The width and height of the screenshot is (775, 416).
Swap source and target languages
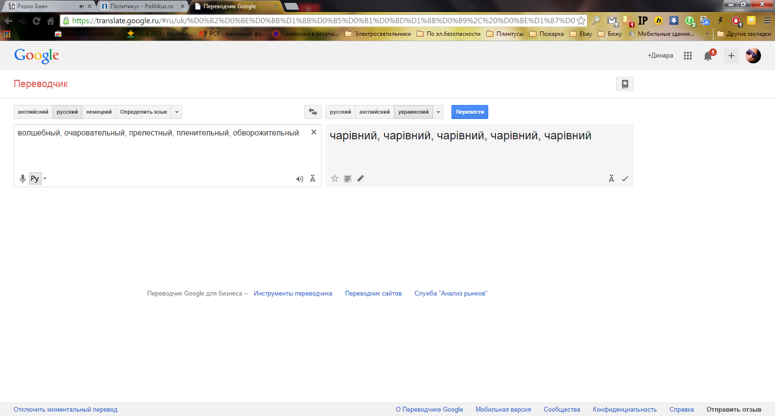click(x=313, y=112)
